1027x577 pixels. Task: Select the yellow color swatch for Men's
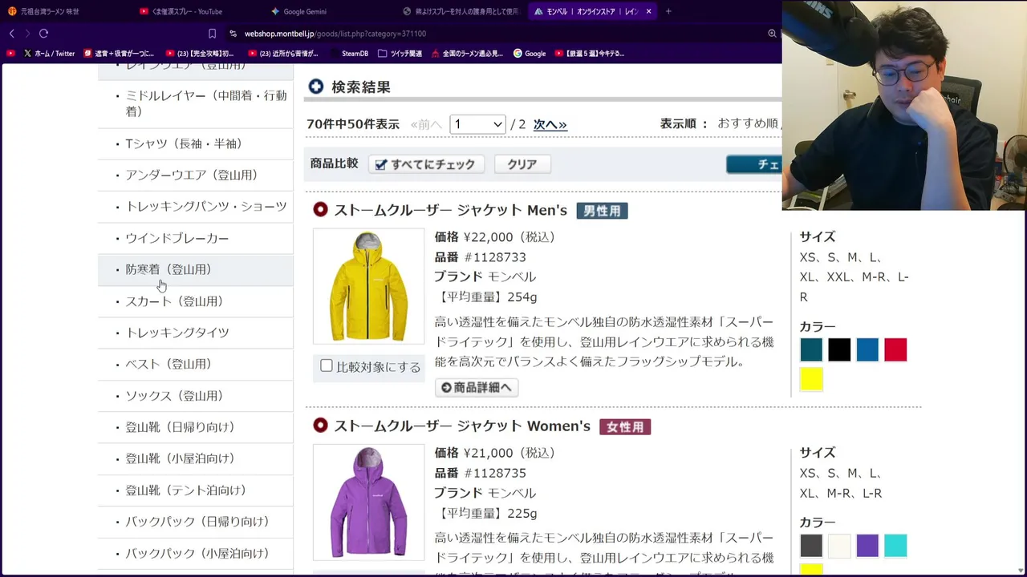click(811, 379)
